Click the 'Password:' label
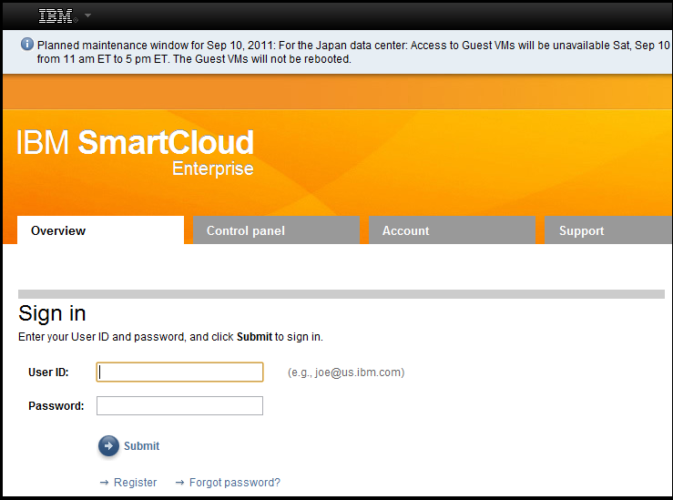 [56, 406]
